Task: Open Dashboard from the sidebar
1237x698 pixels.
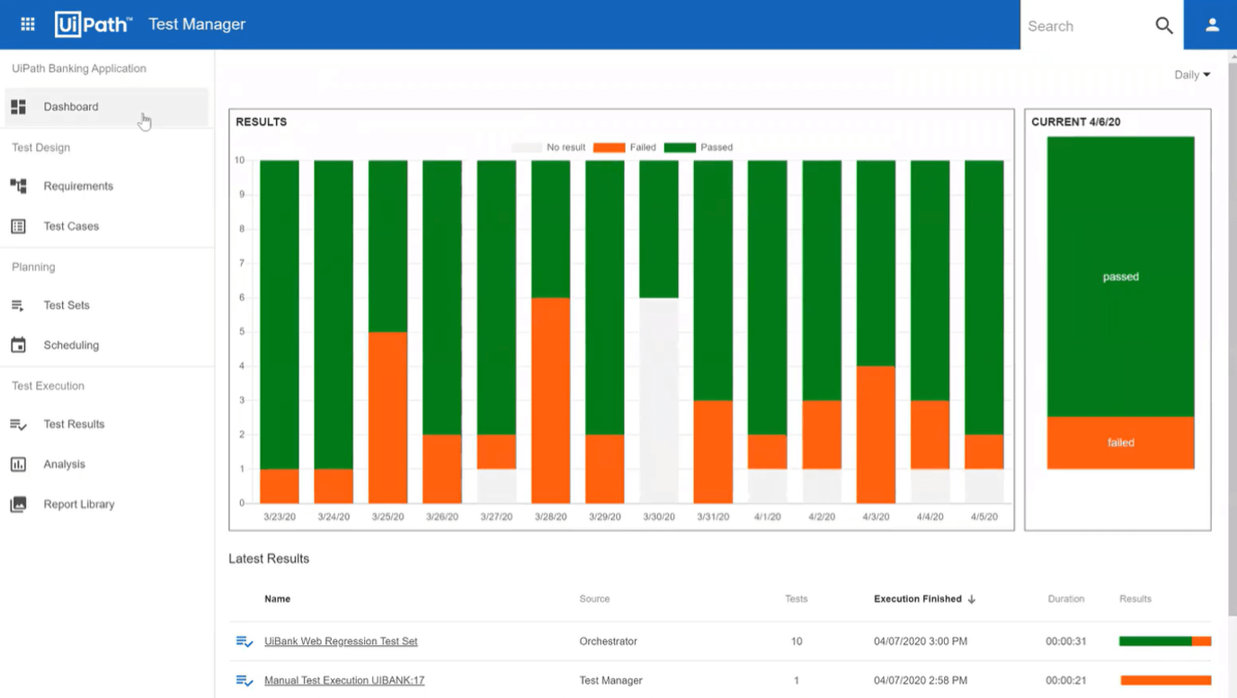Action: [107, 107]
